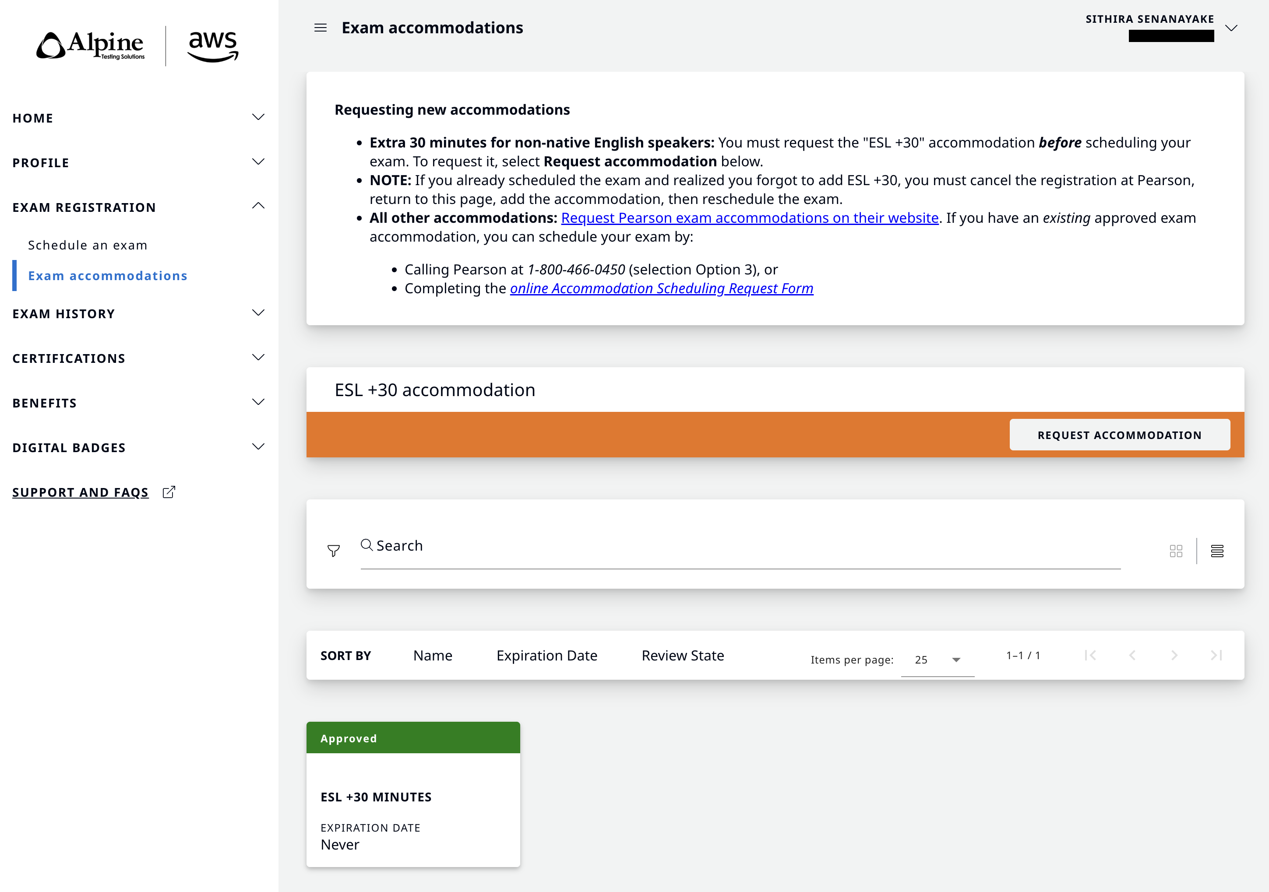Click the CERTIFICATIONS sidebar label

point(69,358)
